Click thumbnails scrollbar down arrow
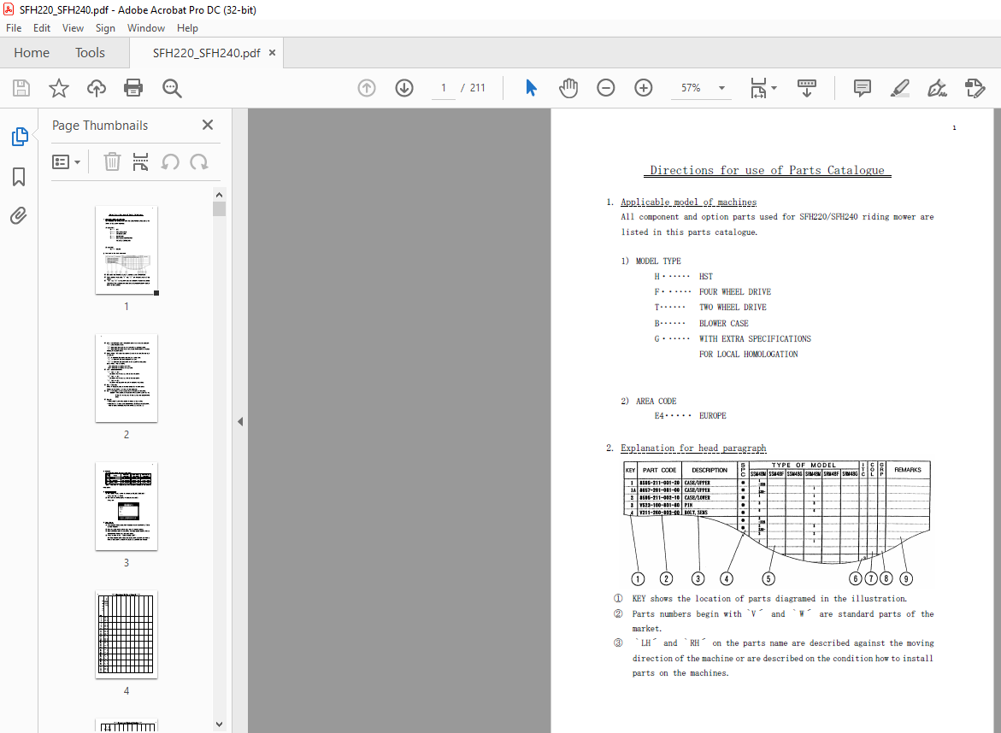1001x733 pixels. click(x=219, y=724)
